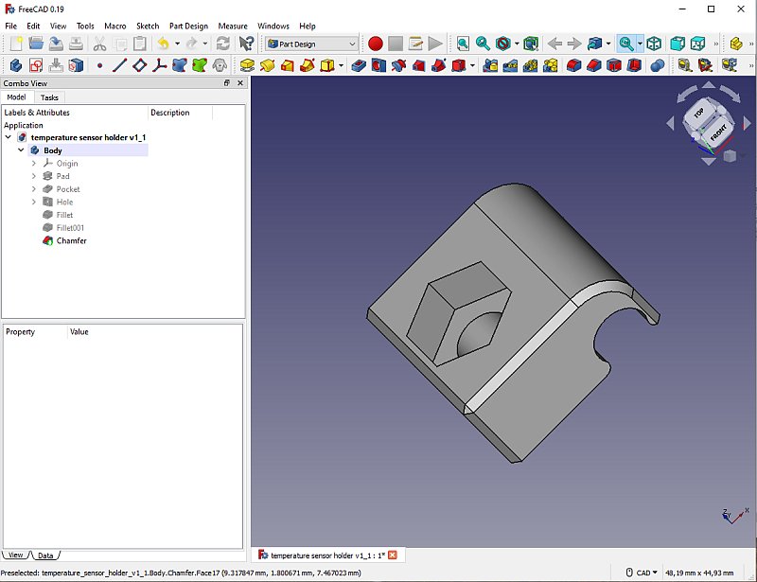Viewport: 757px width, 582px height.
Task: Click the Isometric view cube icon
Action: tap(654, 44)
